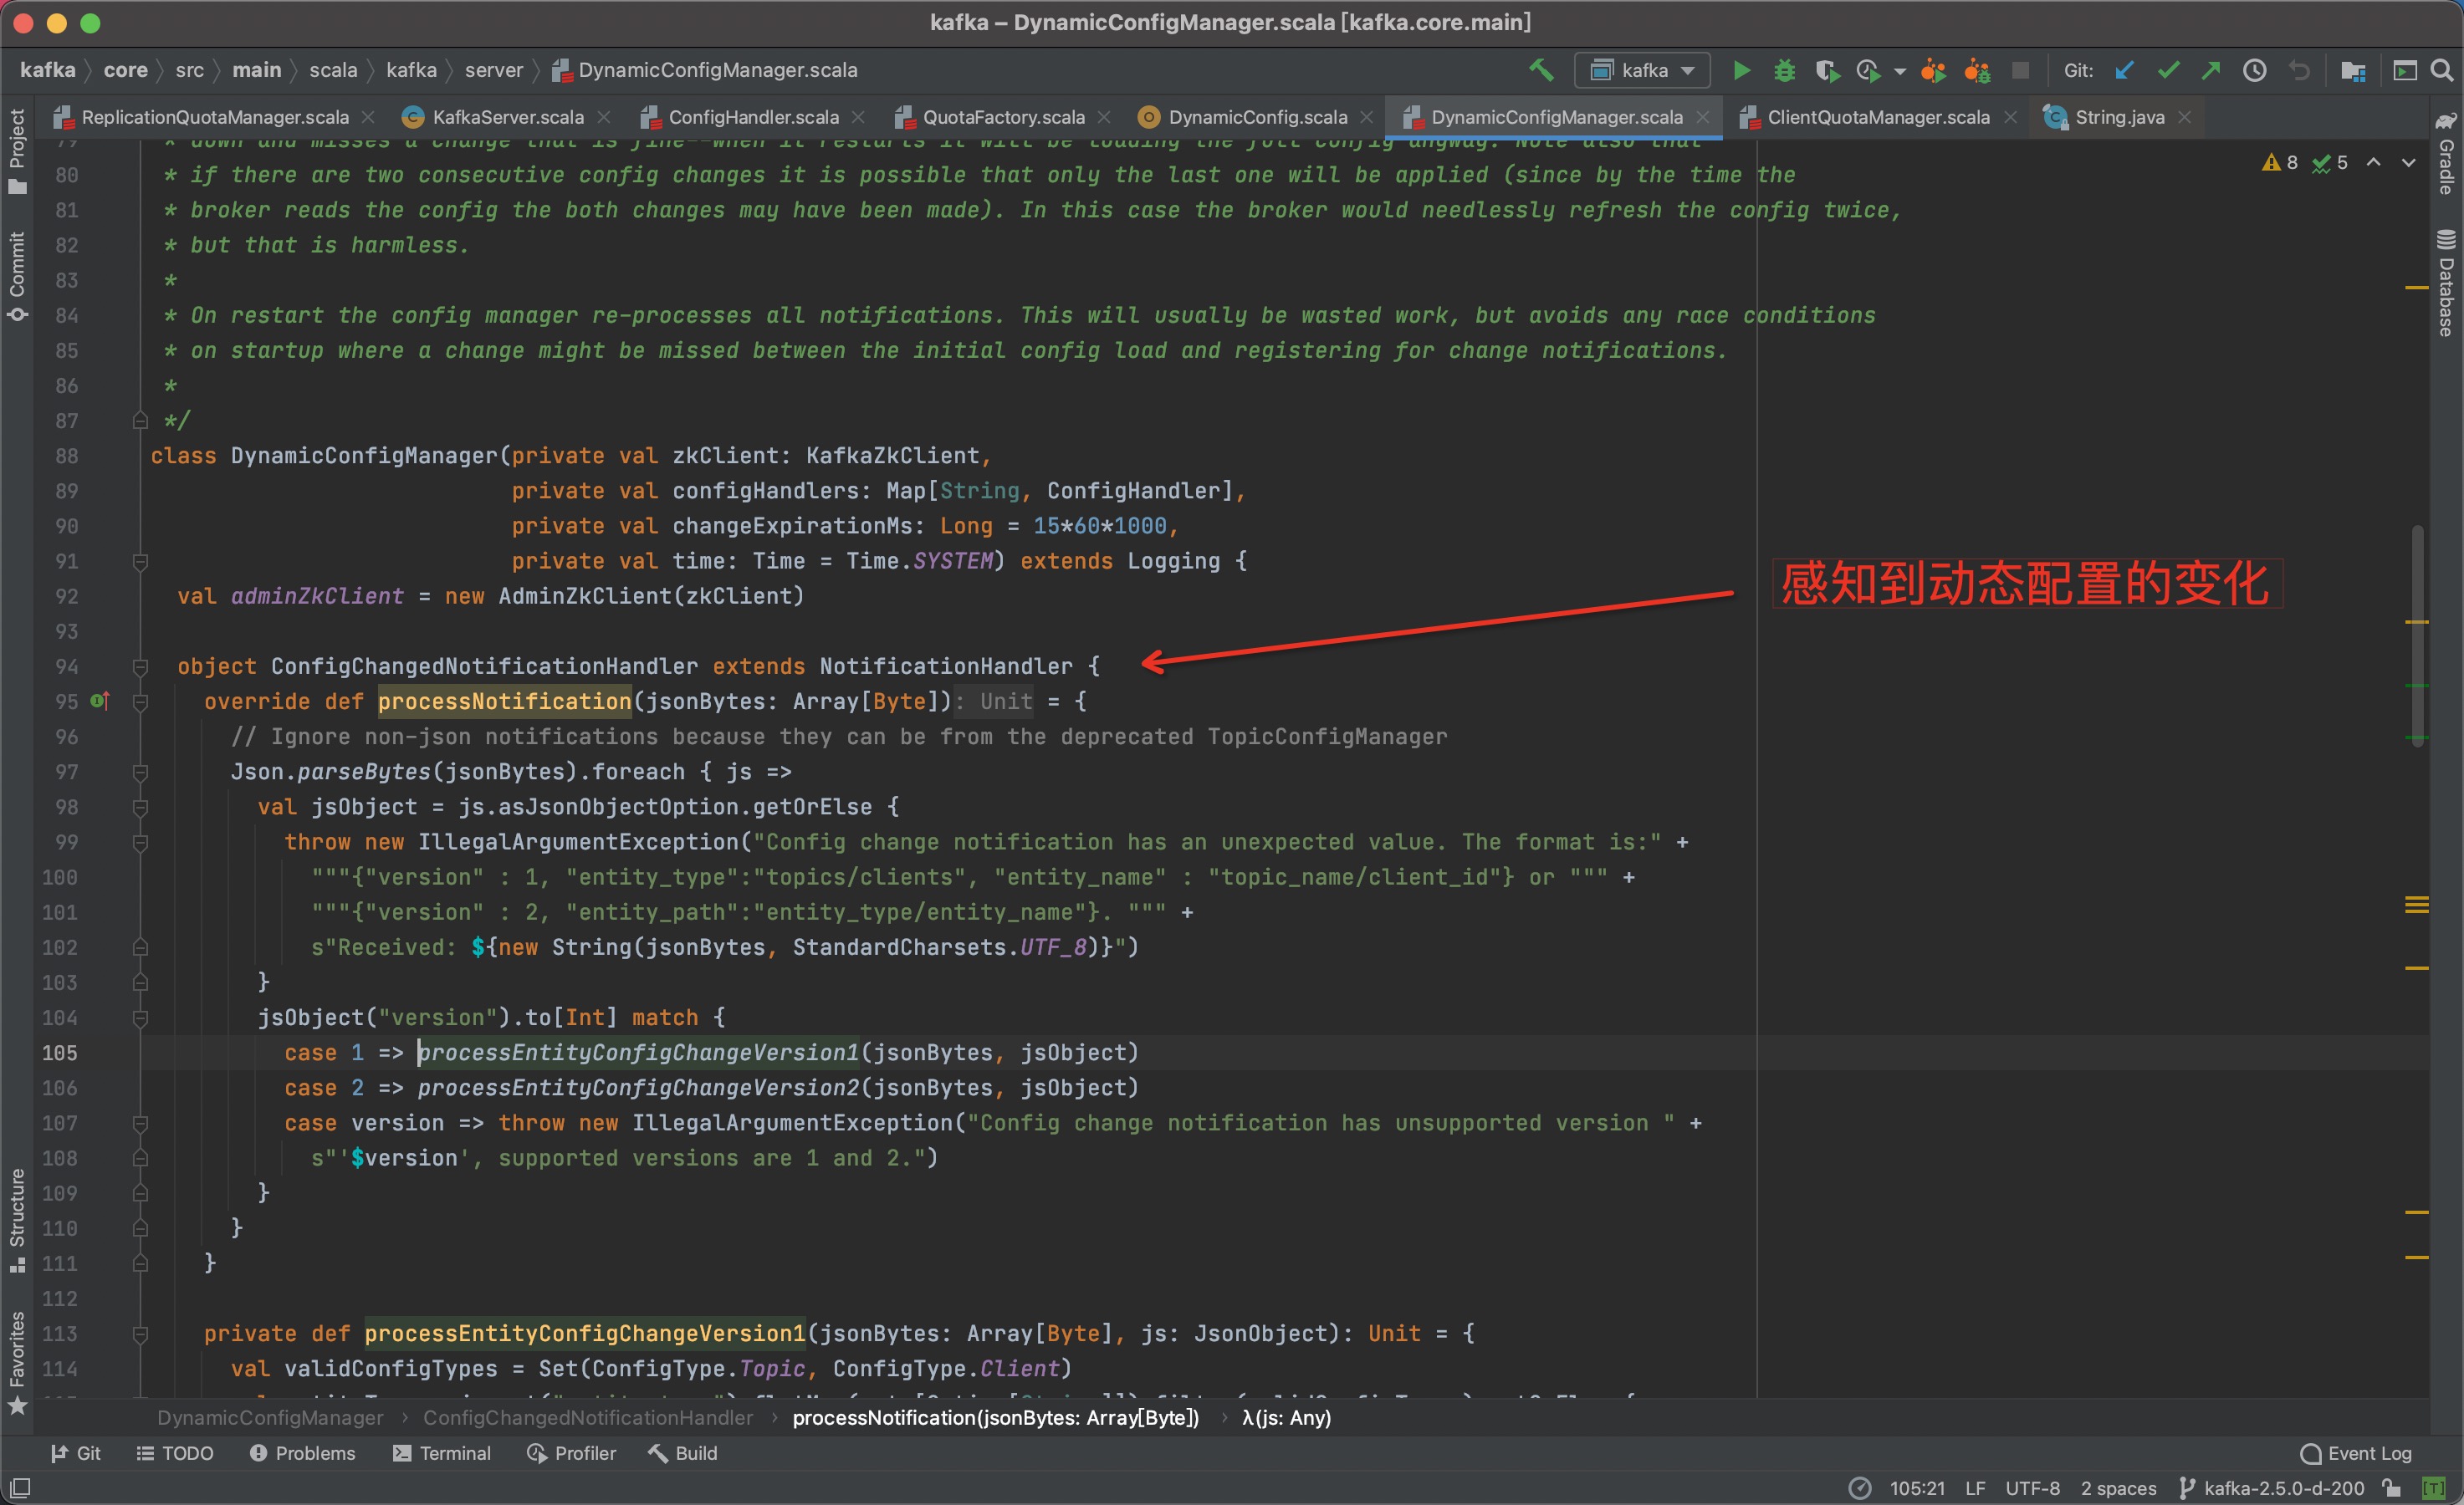Click the processNotification breadcrumb at the bottom

click(x=995, y=1417)
